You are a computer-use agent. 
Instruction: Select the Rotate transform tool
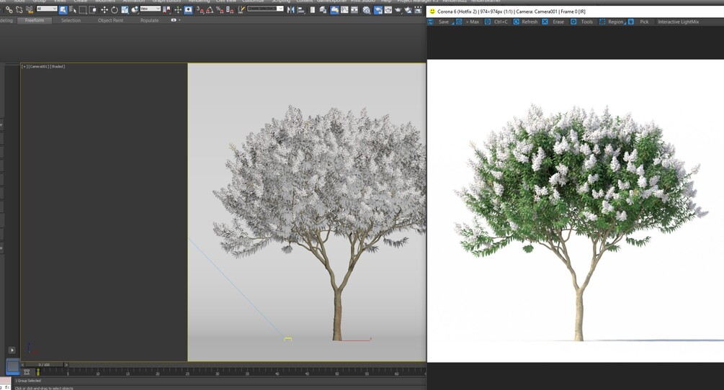(115, 9)
